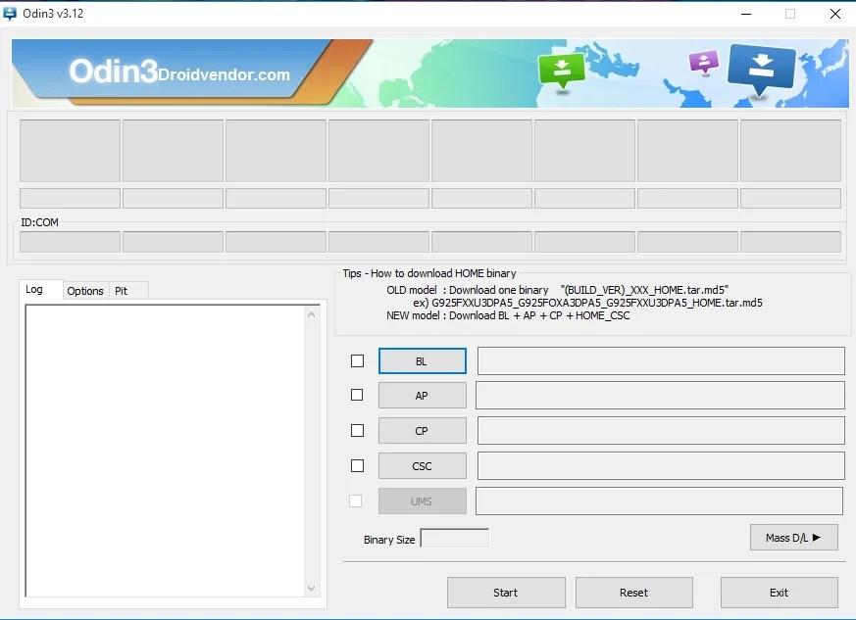Click the greyed-out UMS button
Viewport: 856px width, 620px height.
tap(422, 501)
